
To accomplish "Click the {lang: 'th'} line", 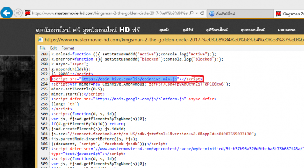I will tap(65, 104).
